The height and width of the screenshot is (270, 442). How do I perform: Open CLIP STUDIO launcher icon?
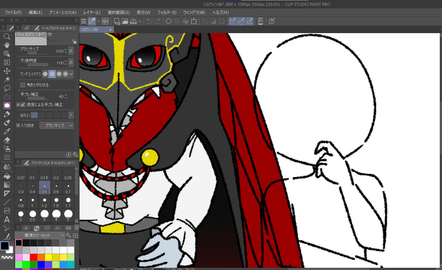(106, 21)
